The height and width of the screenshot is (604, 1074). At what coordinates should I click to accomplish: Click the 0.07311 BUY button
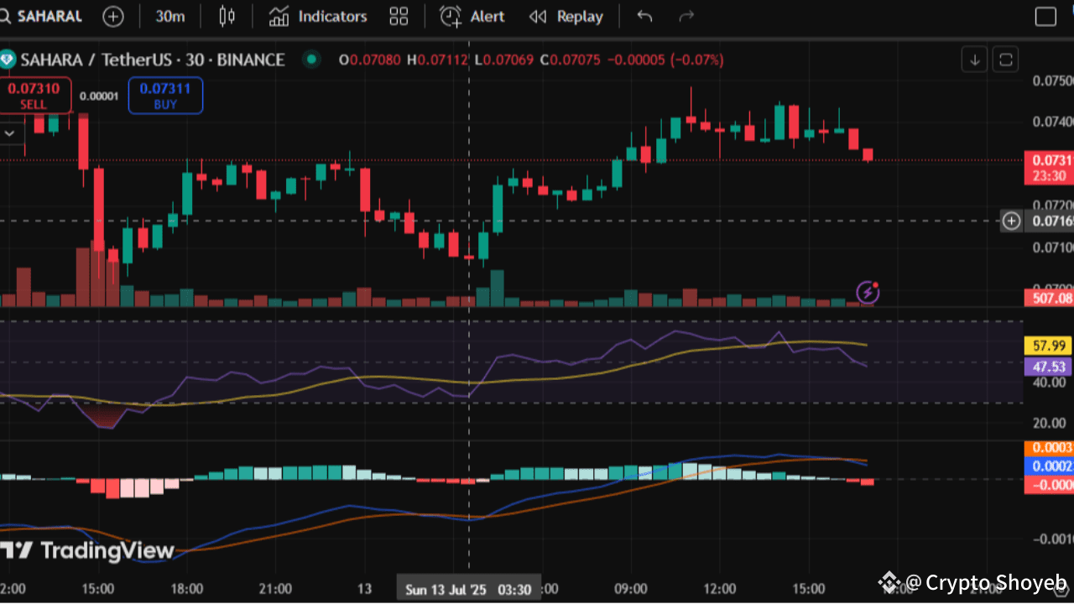click(x=165, y=96)
